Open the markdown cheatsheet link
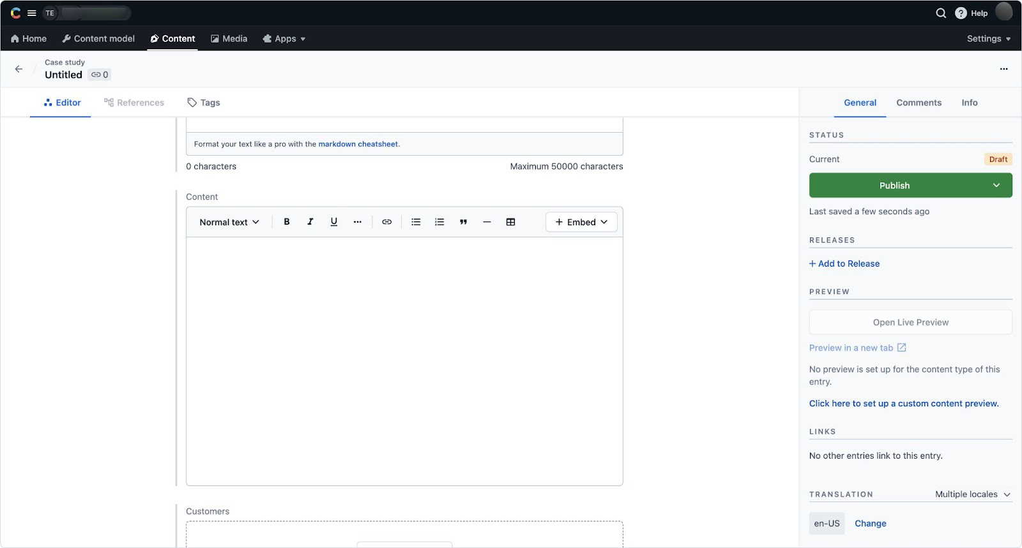The height and width of the screenshot is (548, 1022). pos(358,144)
